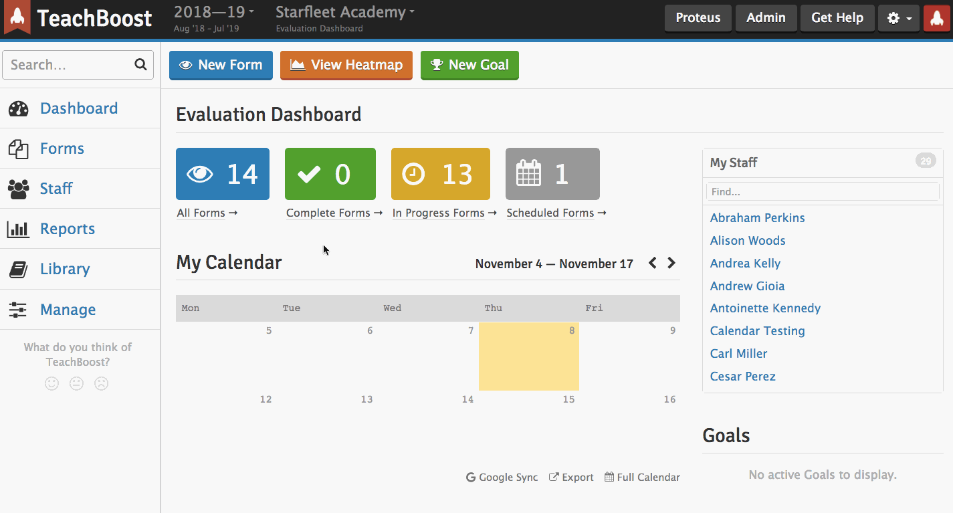Click the green New Goal button
Screen dimensions: 953x513
[469, 65]
